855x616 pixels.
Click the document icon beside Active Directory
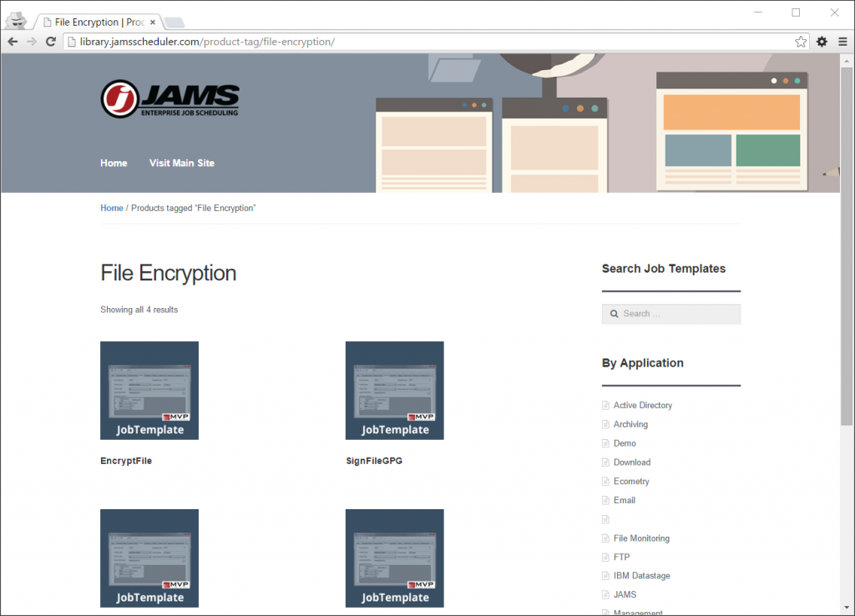605,405
